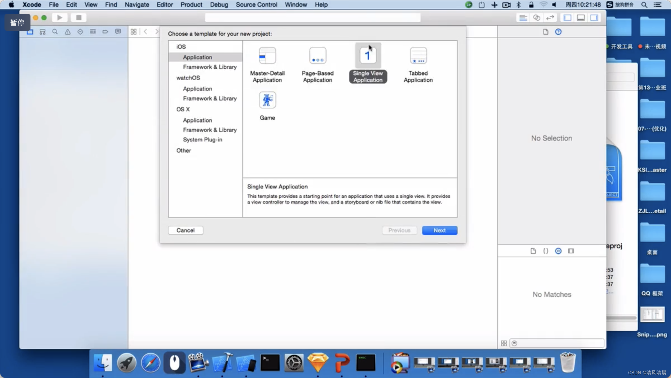Show the Object library
The width and height of the screenshot is (671, 378).
click(558, 251)
